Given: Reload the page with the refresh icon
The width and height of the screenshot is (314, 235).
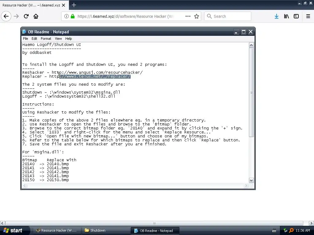Looking at the screenshot, I should (26, 16).
